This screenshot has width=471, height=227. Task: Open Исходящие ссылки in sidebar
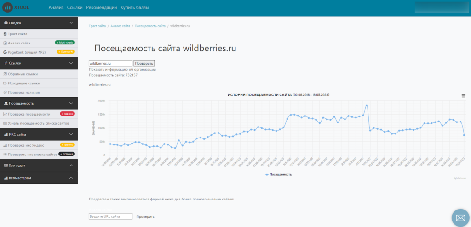pos(24,83)
